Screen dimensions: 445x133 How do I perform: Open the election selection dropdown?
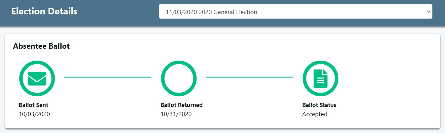coord(295,12)
